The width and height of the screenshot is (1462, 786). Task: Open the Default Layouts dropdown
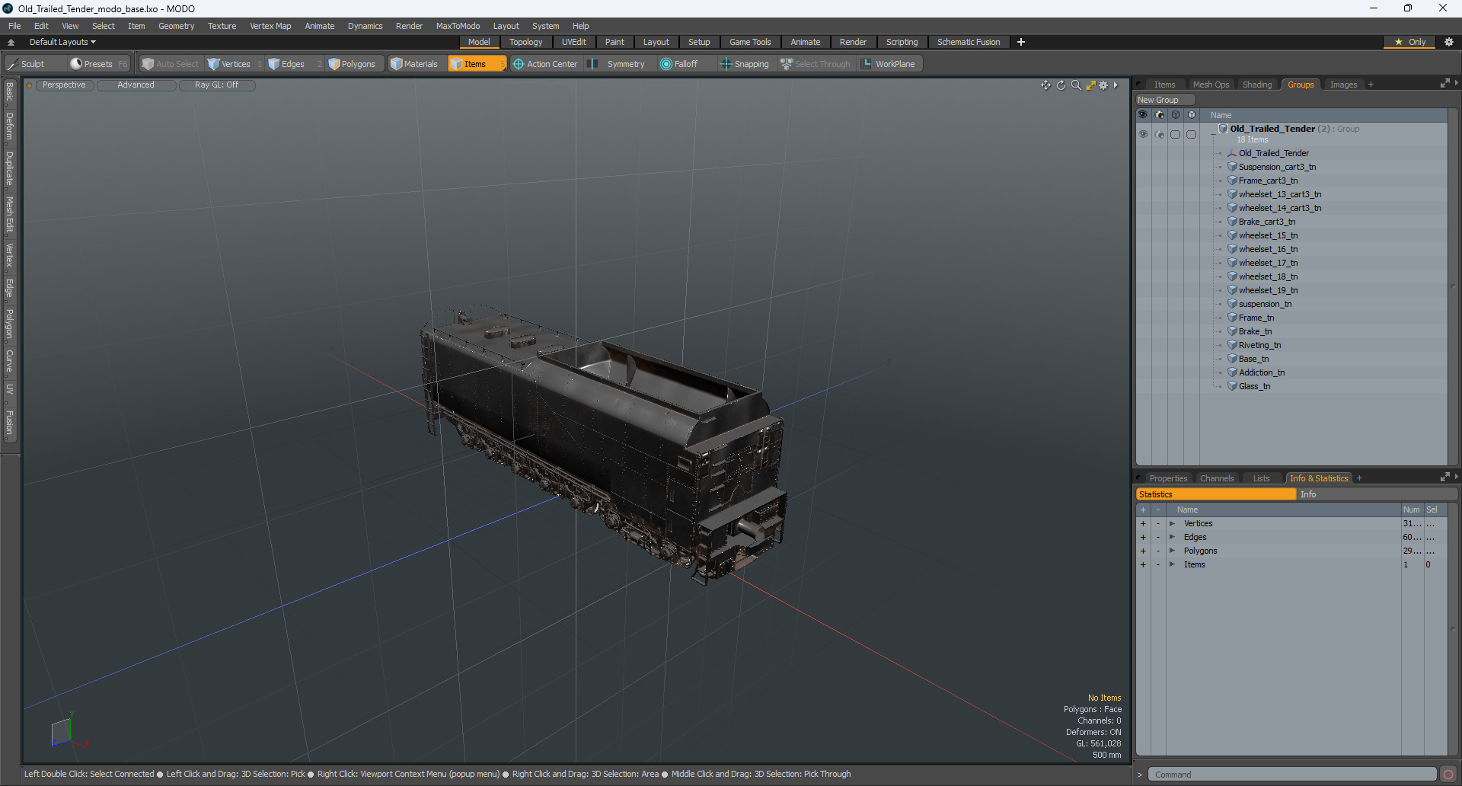tap(62, 42)
